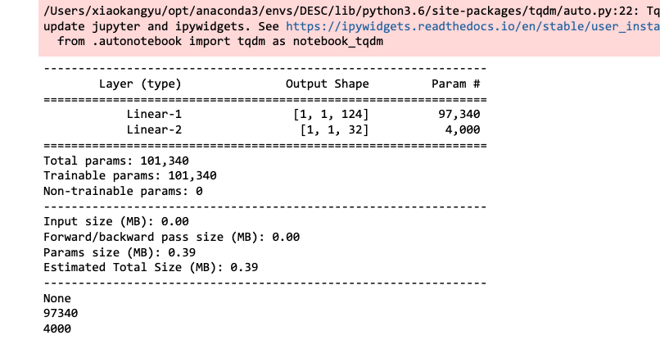The height and width of the screenshot is (349, 660).
Task: Click the 'Total params: 101,340' line
Action: [x=115, y=161]
